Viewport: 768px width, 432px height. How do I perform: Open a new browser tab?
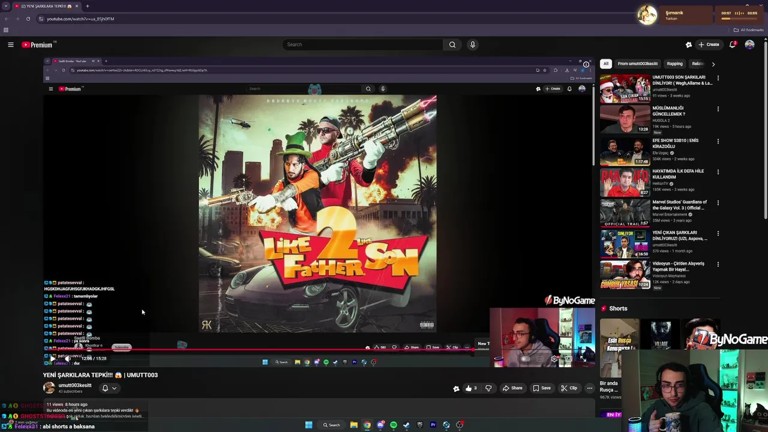[x=87, y=6]
